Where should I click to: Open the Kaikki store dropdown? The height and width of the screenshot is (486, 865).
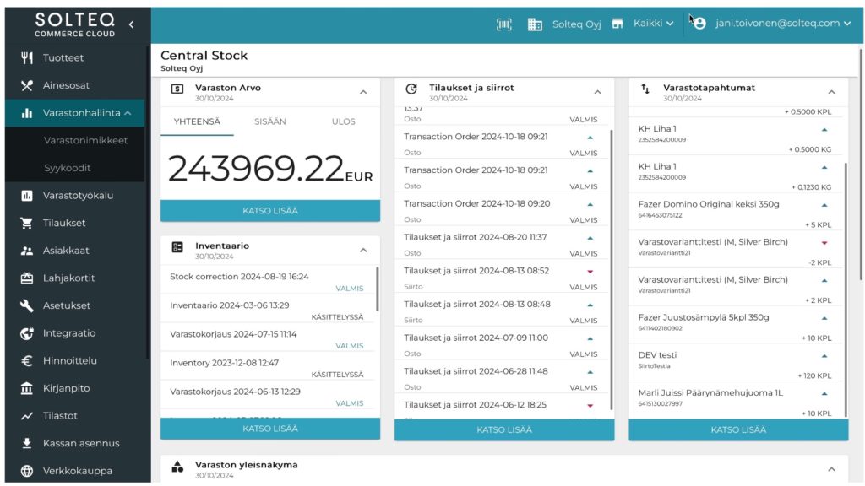(x=654, y=23)
